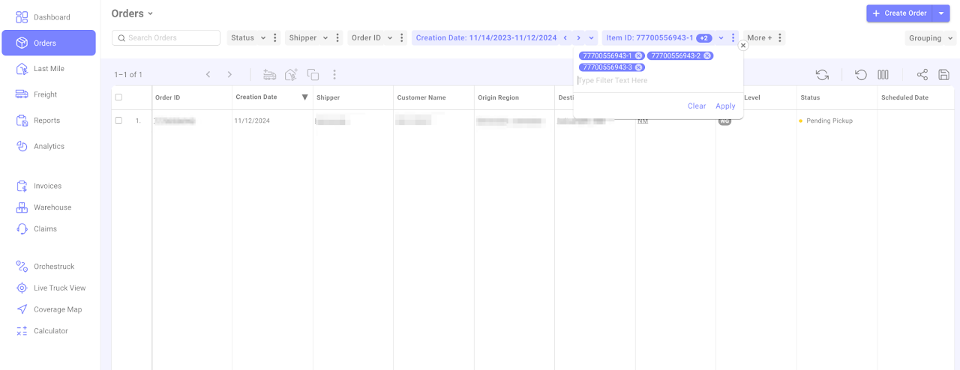Click the truck dispatch toolbar icon
Screen dimensions: 960x370
pyautogui.click(x=269, y=75)
